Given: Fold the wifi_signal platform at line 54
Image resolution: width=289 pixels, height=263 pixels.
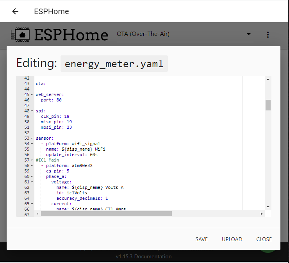Looking at the screenshot, I should click(32, 144).
